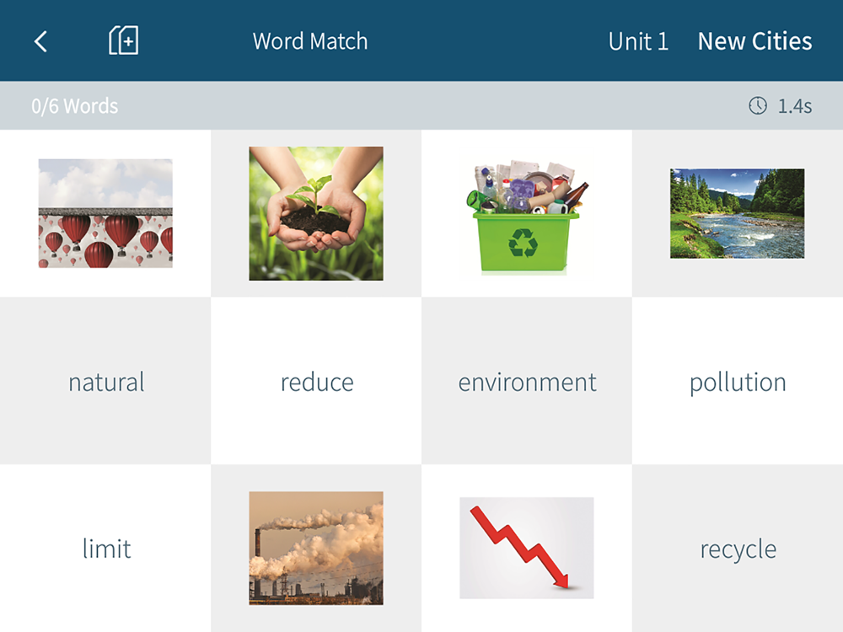Select the red downward arrow picture
Viewport: 843px width, 632px height.
pyautogui.click(x=527, y=549)
